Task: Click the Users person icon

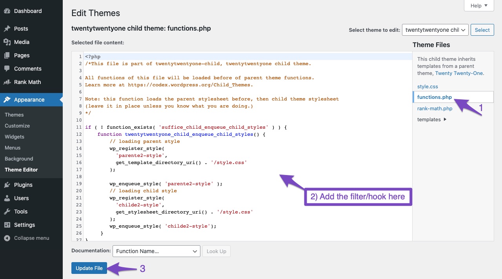Action: pyautogui.click(x=7, y=198)
